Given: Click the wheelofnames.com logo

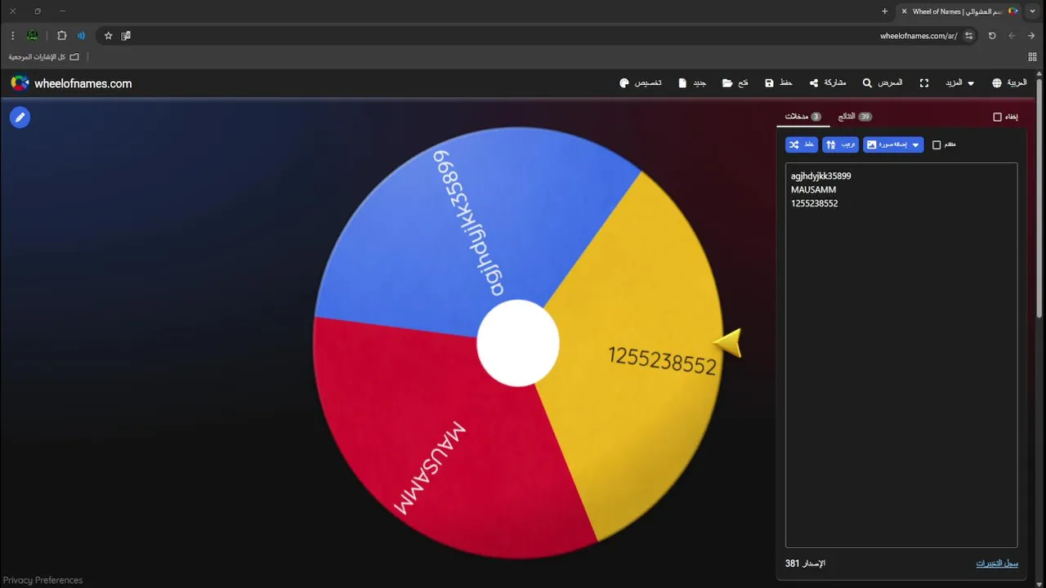Looking at the screenshot, I should click(71, 83).
